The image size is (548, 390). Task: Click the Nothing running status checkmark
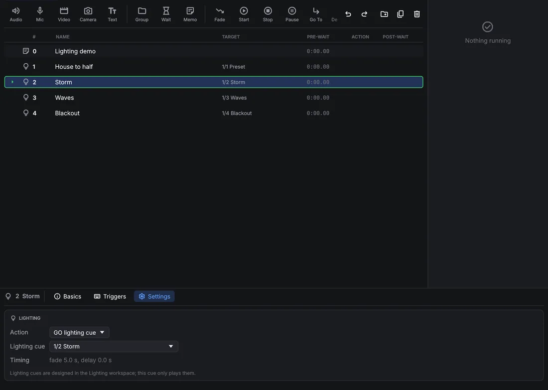click(x=488, y=27)
